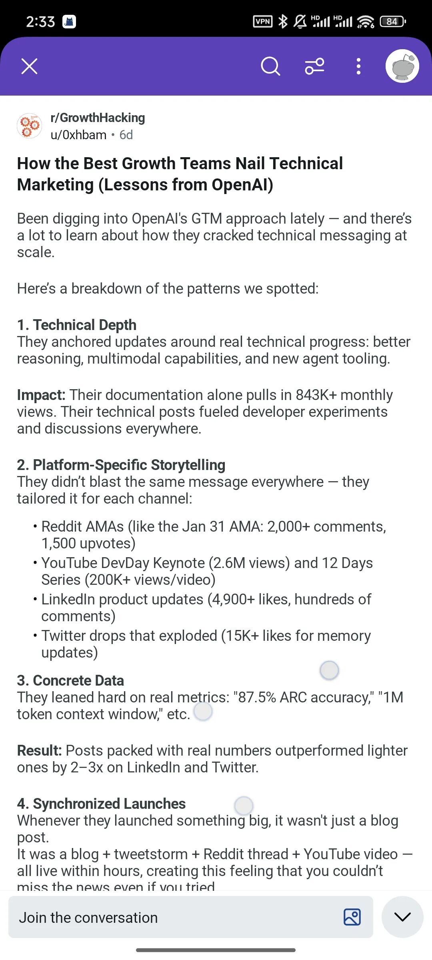This screenshot has height=960, width=432.
Task: Collapse the comment bar with the chevron
Action: [402, 917]
